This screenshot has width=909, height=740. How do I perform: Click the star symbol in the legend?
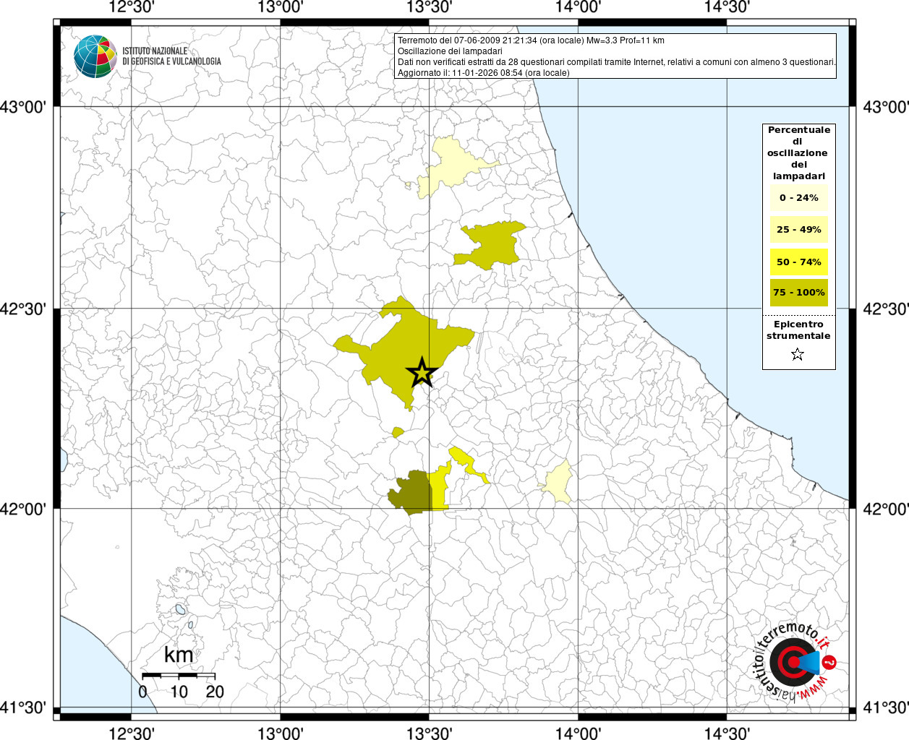point(798,354)
